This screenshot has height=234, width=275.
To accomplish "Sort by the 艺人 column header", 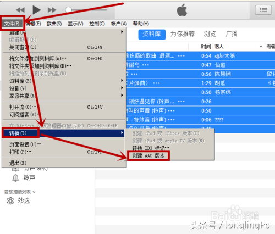I will 219,47.
